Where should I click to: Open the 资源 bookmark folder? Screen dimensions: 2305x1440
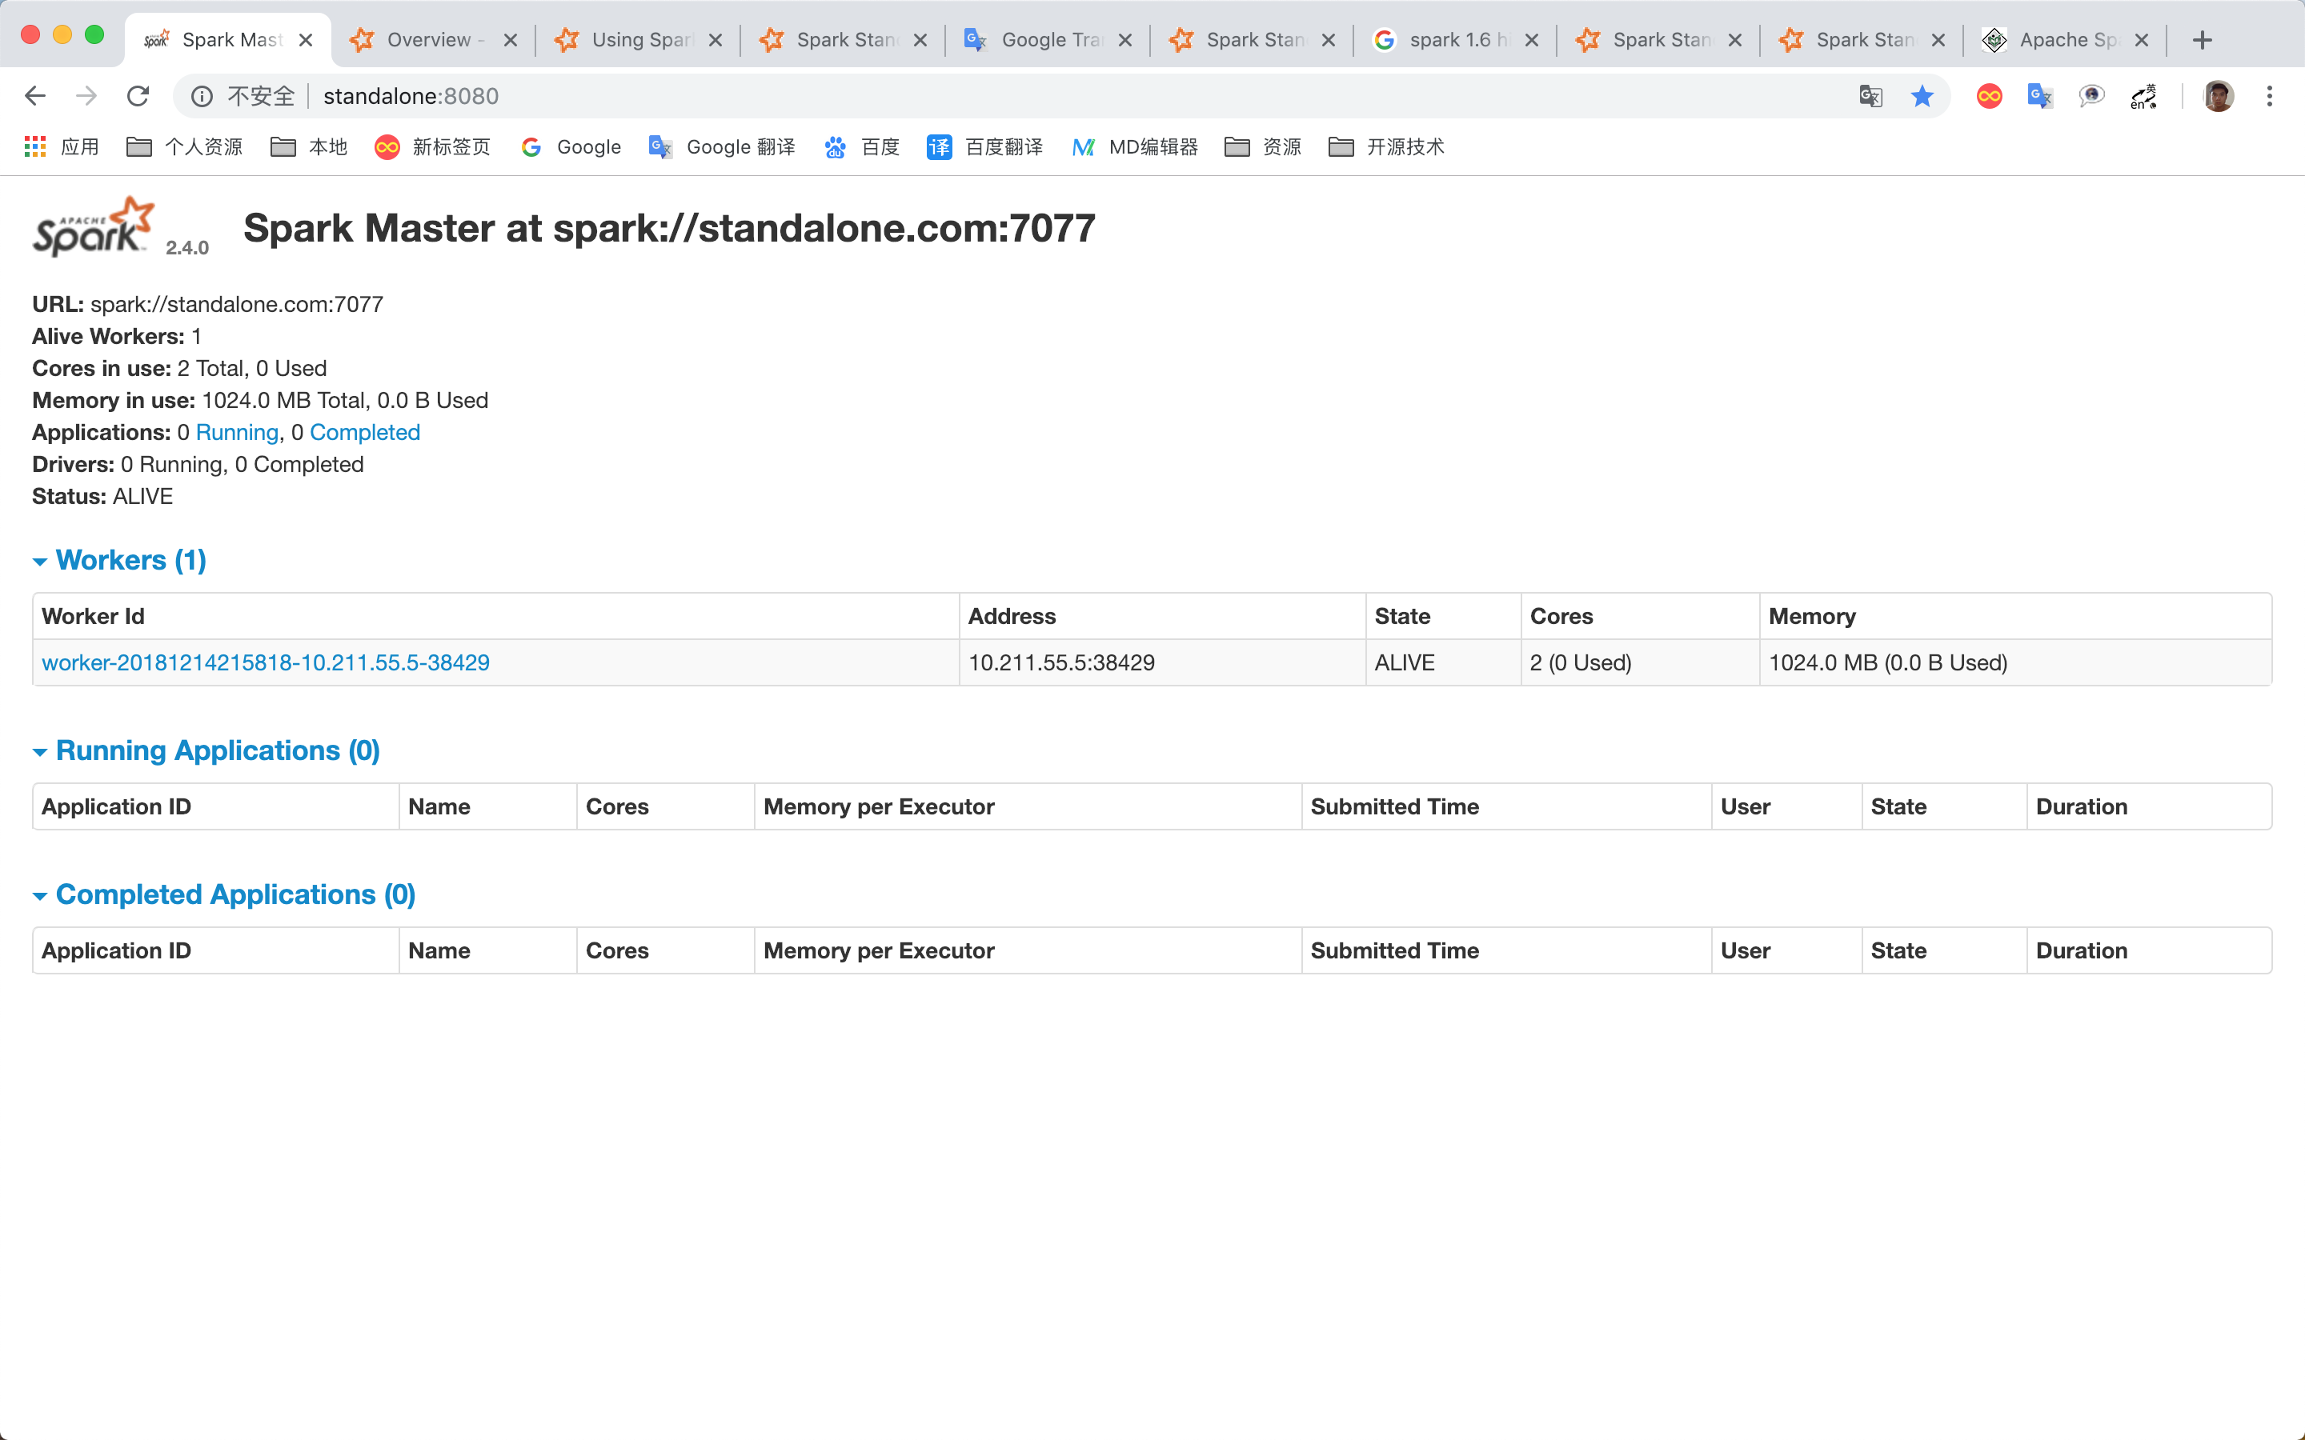point(1263,146)
